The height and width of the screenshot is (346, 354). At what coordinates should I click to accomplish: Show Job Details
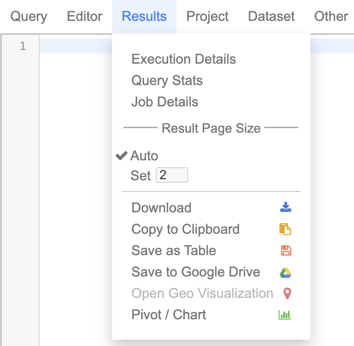pos(165,102)
